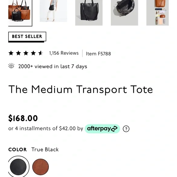Click the $168.00 price
177x177 pixels.
(x=23, y=118)
